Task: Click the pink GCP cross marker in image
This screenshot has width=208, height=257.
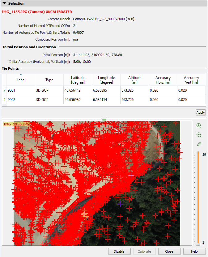Action: pos(131,175)
